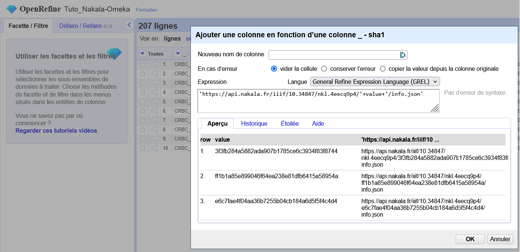Click the star icon on row 1
The width and height of the screenshot is (520, 252).
click(143, 64)
